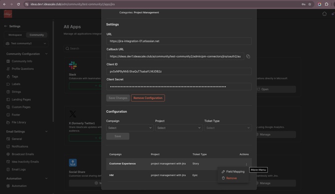335x194 pixels.
Task: Open the browser extensions puzzle icon
Action: point(326,4)
